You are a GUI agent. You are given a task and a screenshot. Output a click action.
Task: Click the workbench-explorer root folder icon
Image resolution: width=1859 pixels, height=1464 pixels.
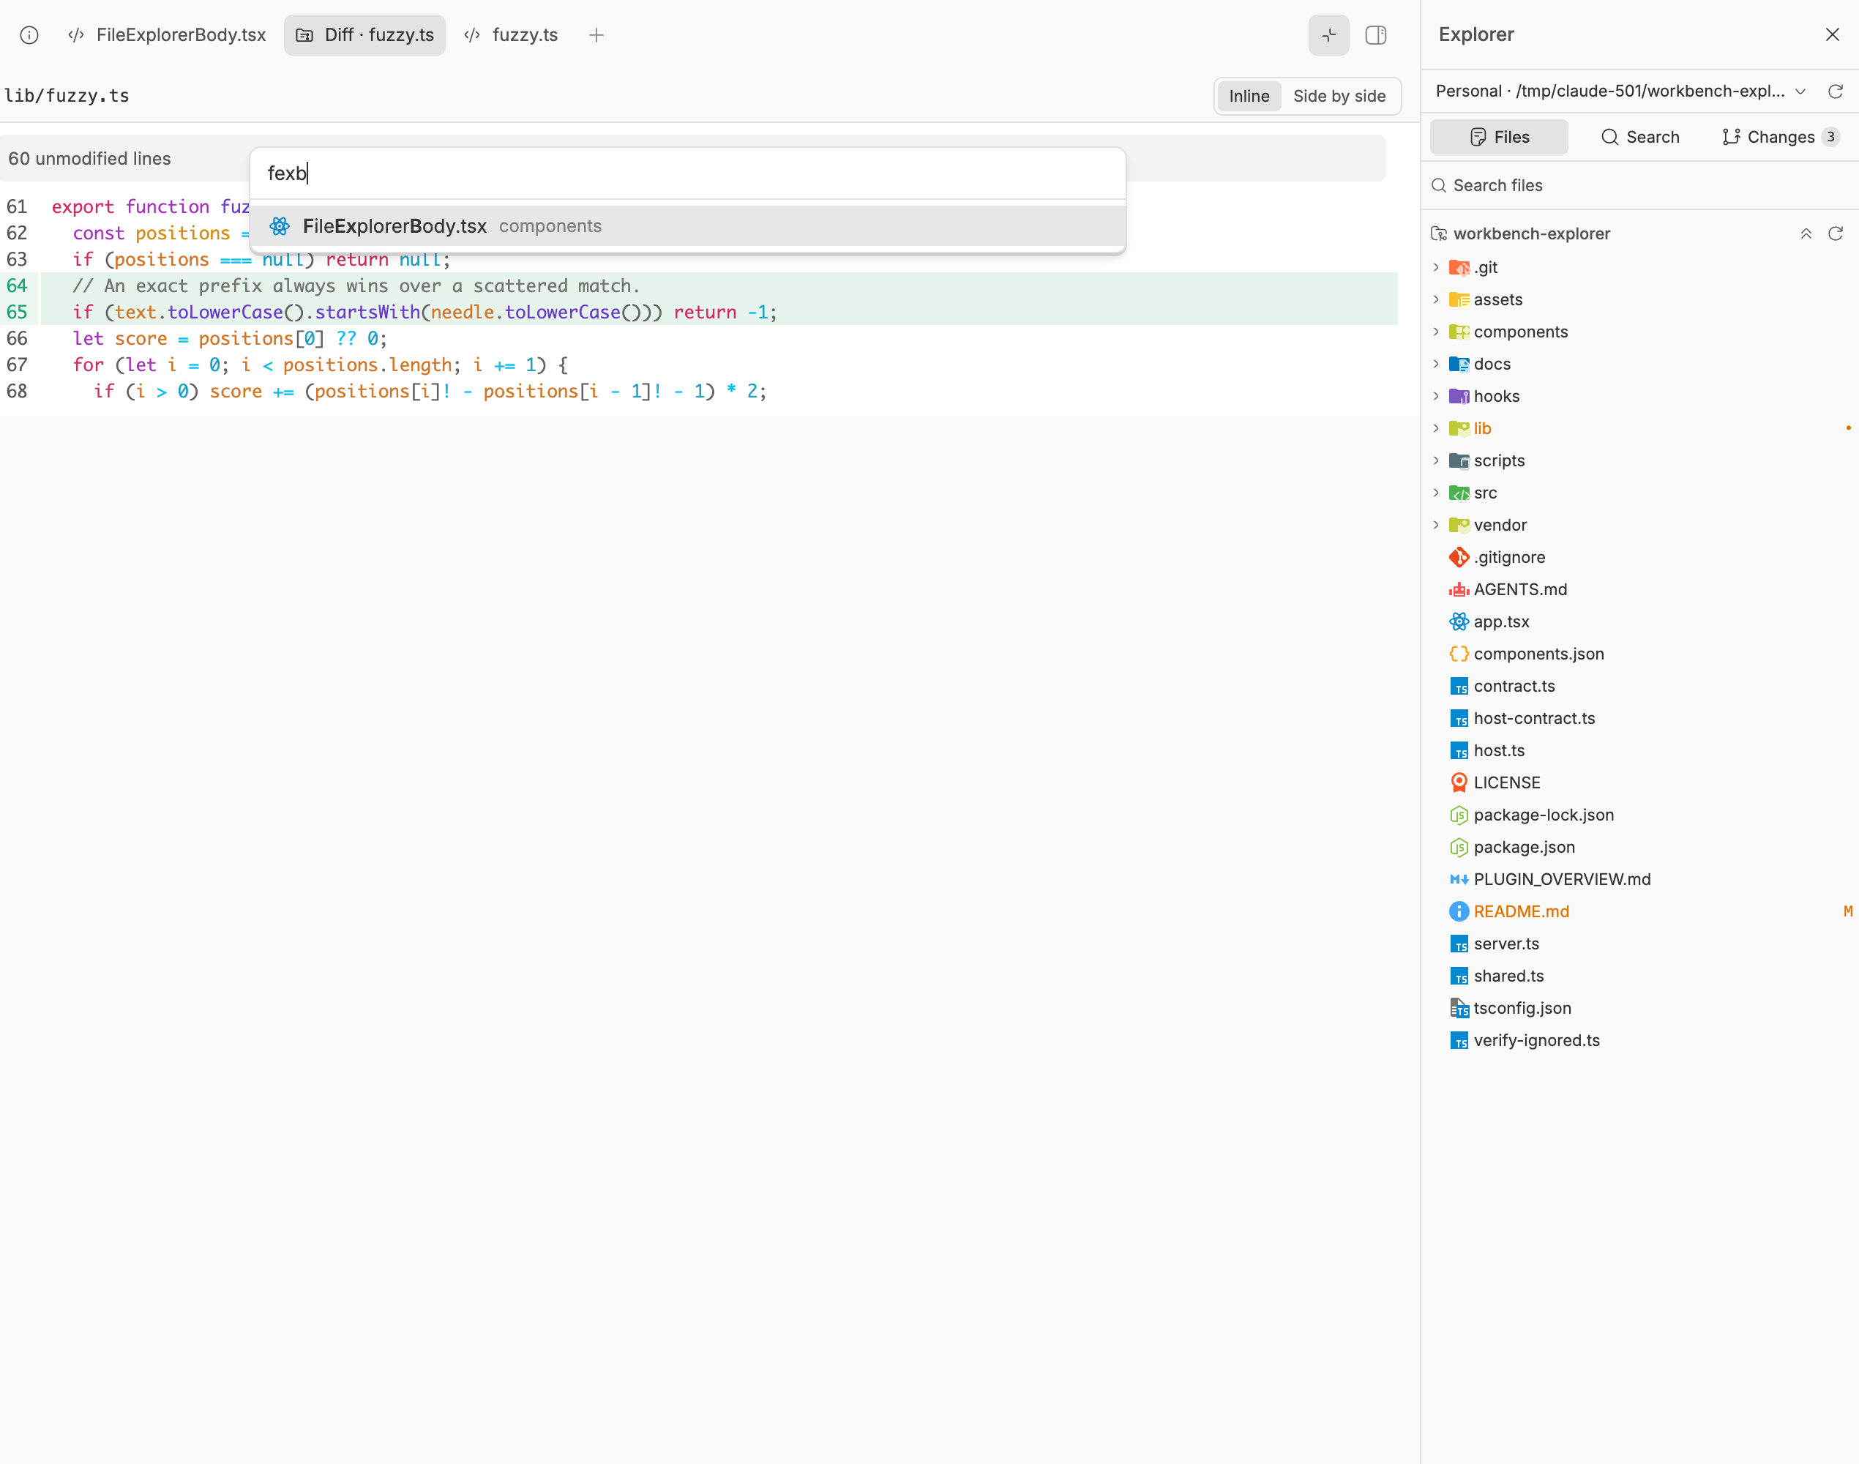pyautogui.click(x=1438, y=234)
